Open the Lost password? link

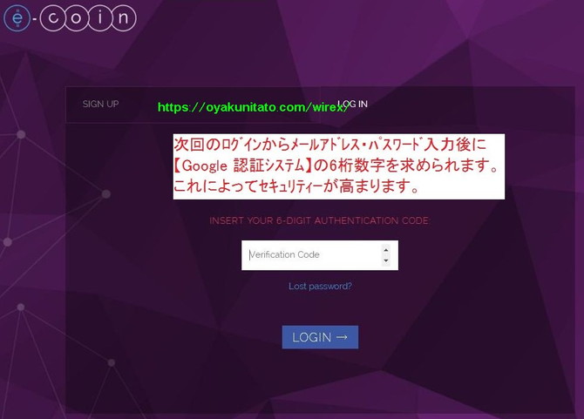tap(320, 286)
